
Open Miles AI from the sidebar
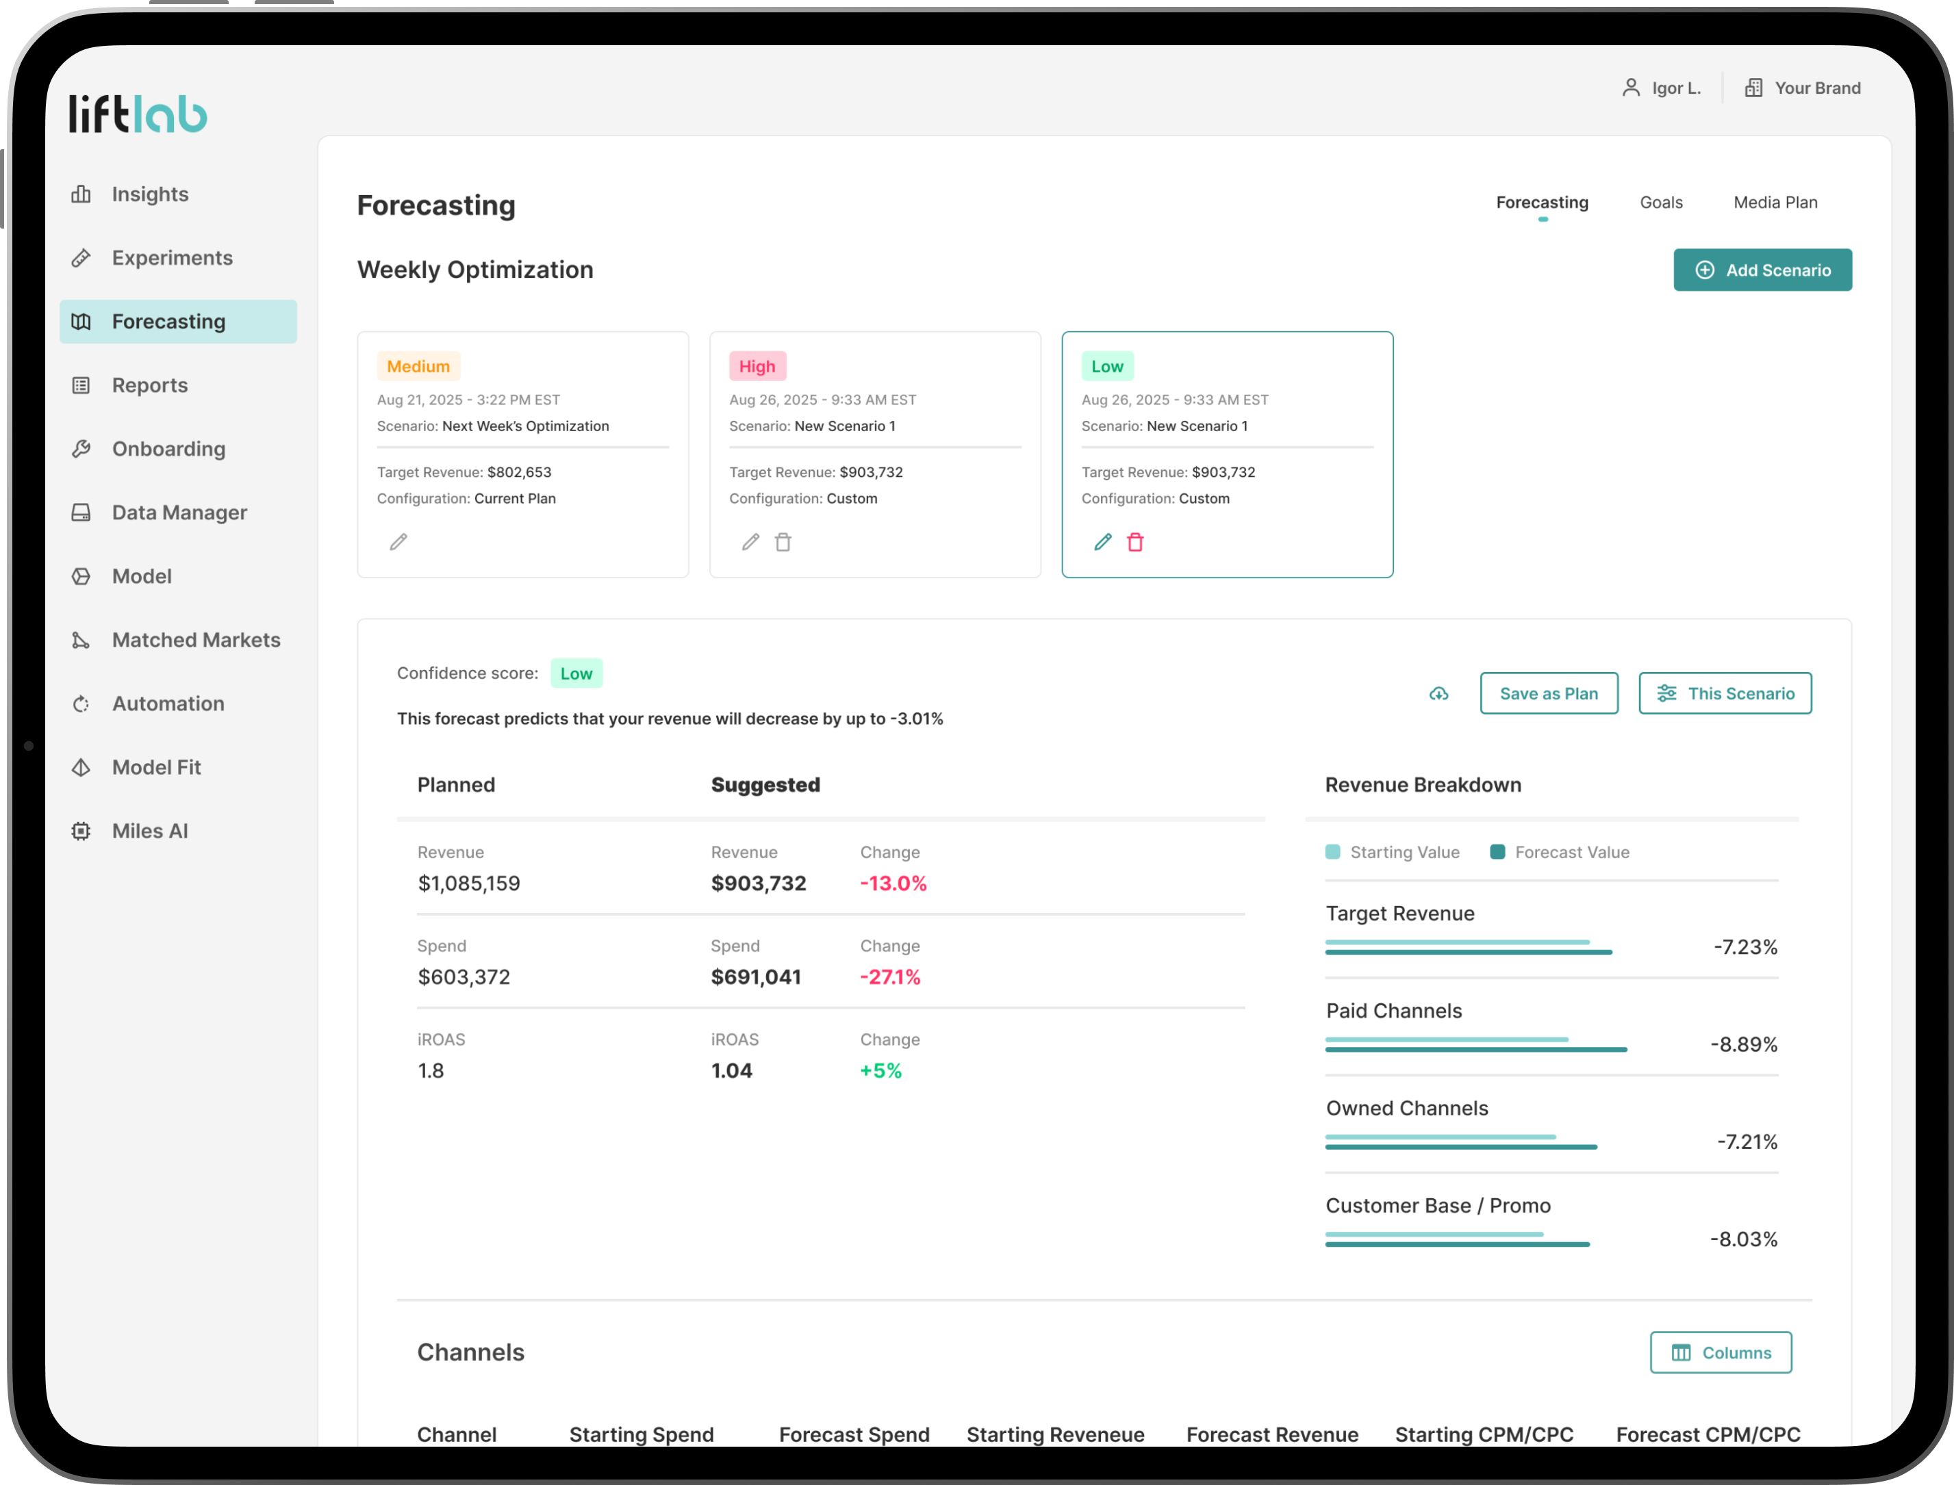pyautogui.click(x=149, y=831)
